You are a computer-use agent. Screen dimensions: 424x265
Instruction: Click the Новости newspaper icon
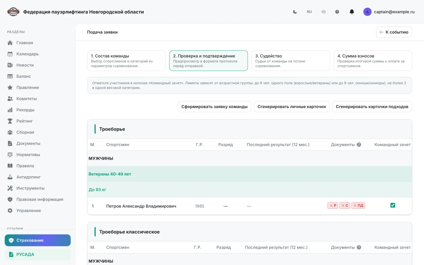tap(10, 65)
